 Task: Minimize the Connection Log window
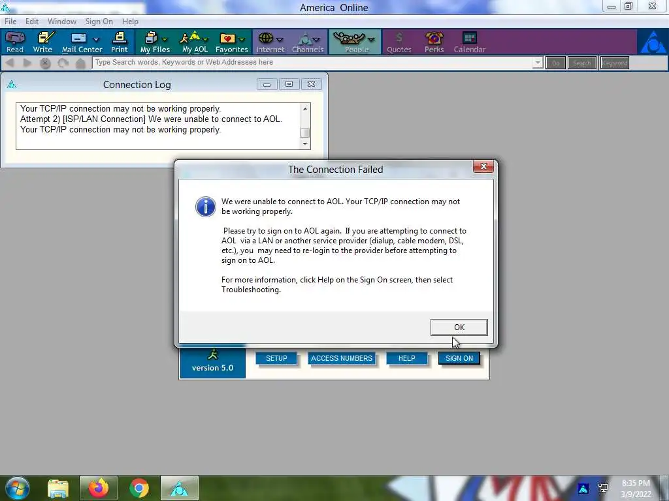coord(267,84)
